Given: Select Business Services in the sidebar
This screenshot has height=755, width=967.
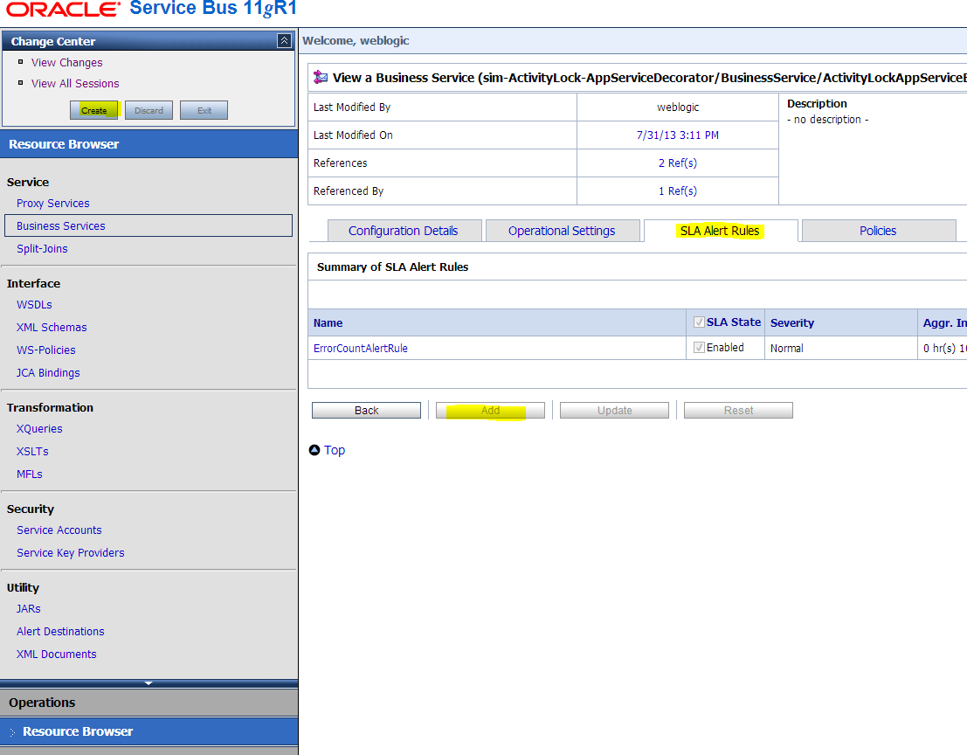Looking at the screenshot, I should (148, 225).
